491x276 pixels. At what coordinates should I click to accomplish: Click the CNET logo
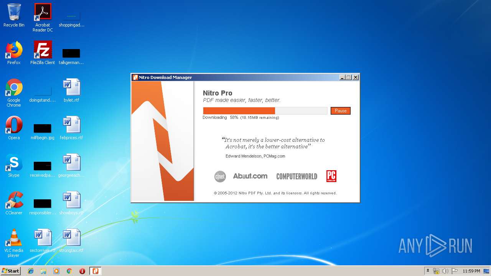(x=220, y=176)
